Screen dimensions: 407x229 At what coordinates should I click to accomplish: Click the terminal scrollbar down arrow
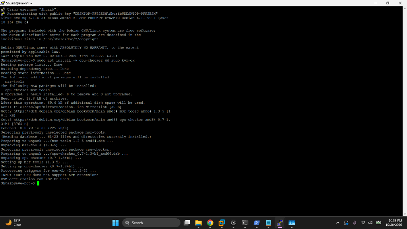point(405,214)
